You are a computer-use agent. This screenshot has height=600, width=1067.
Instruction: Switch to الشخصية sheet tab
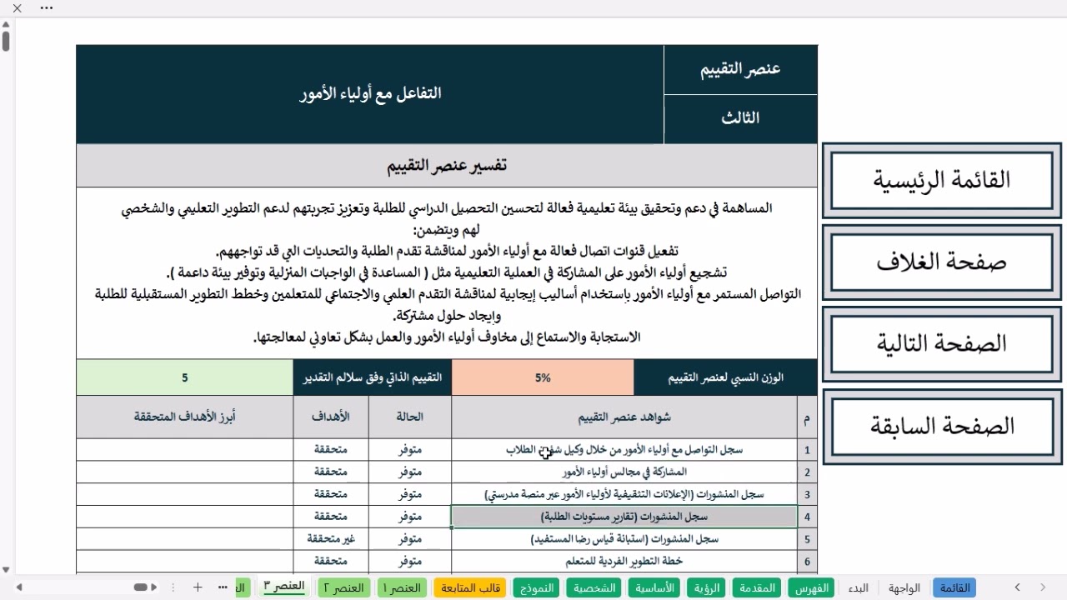click(594, 587)
